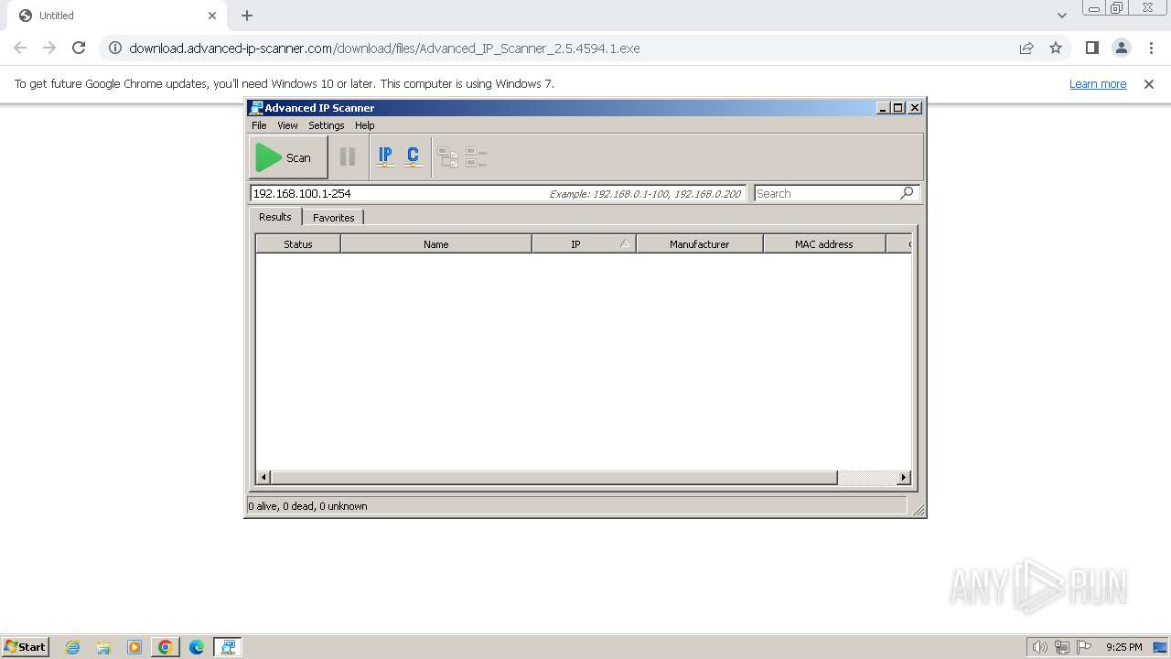Click the share page icon
1171x659 pixels.
[x=1026, y=48]
